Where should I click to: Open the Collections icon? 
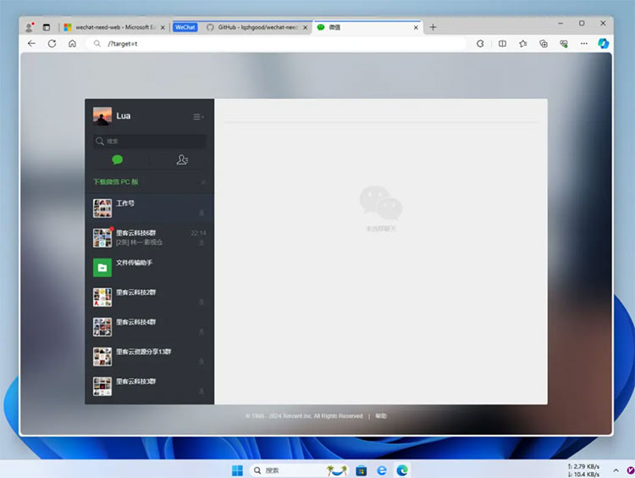(544, 43)
